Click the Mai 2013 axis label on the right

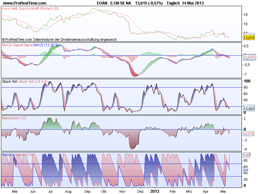click(x=223, y=191)
